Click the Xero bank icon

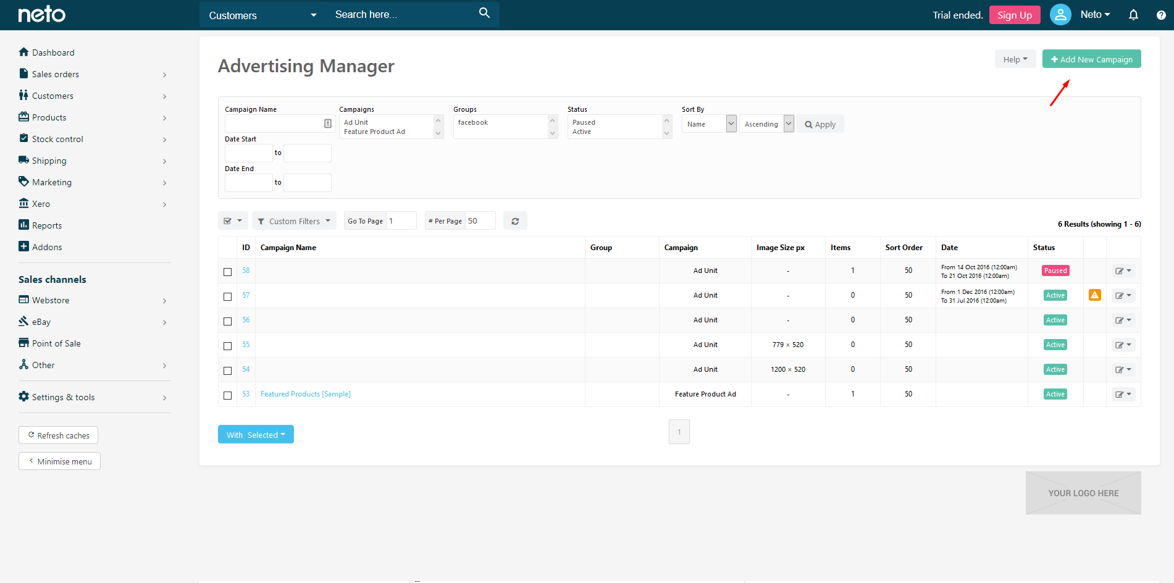tap(23, 203)
